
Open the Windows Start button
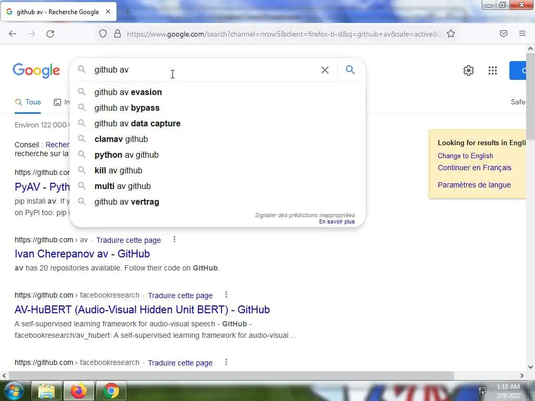click(14, 391)
